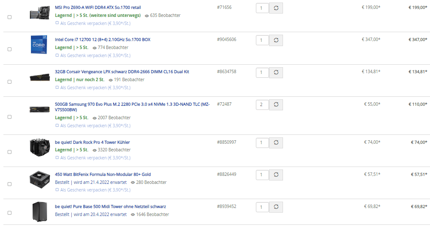Screen dimensions: 430x227
Task: Update quantity for Dark Rock Pro 4 cooler
Action: pyautogui.click(x=276, y=142)
